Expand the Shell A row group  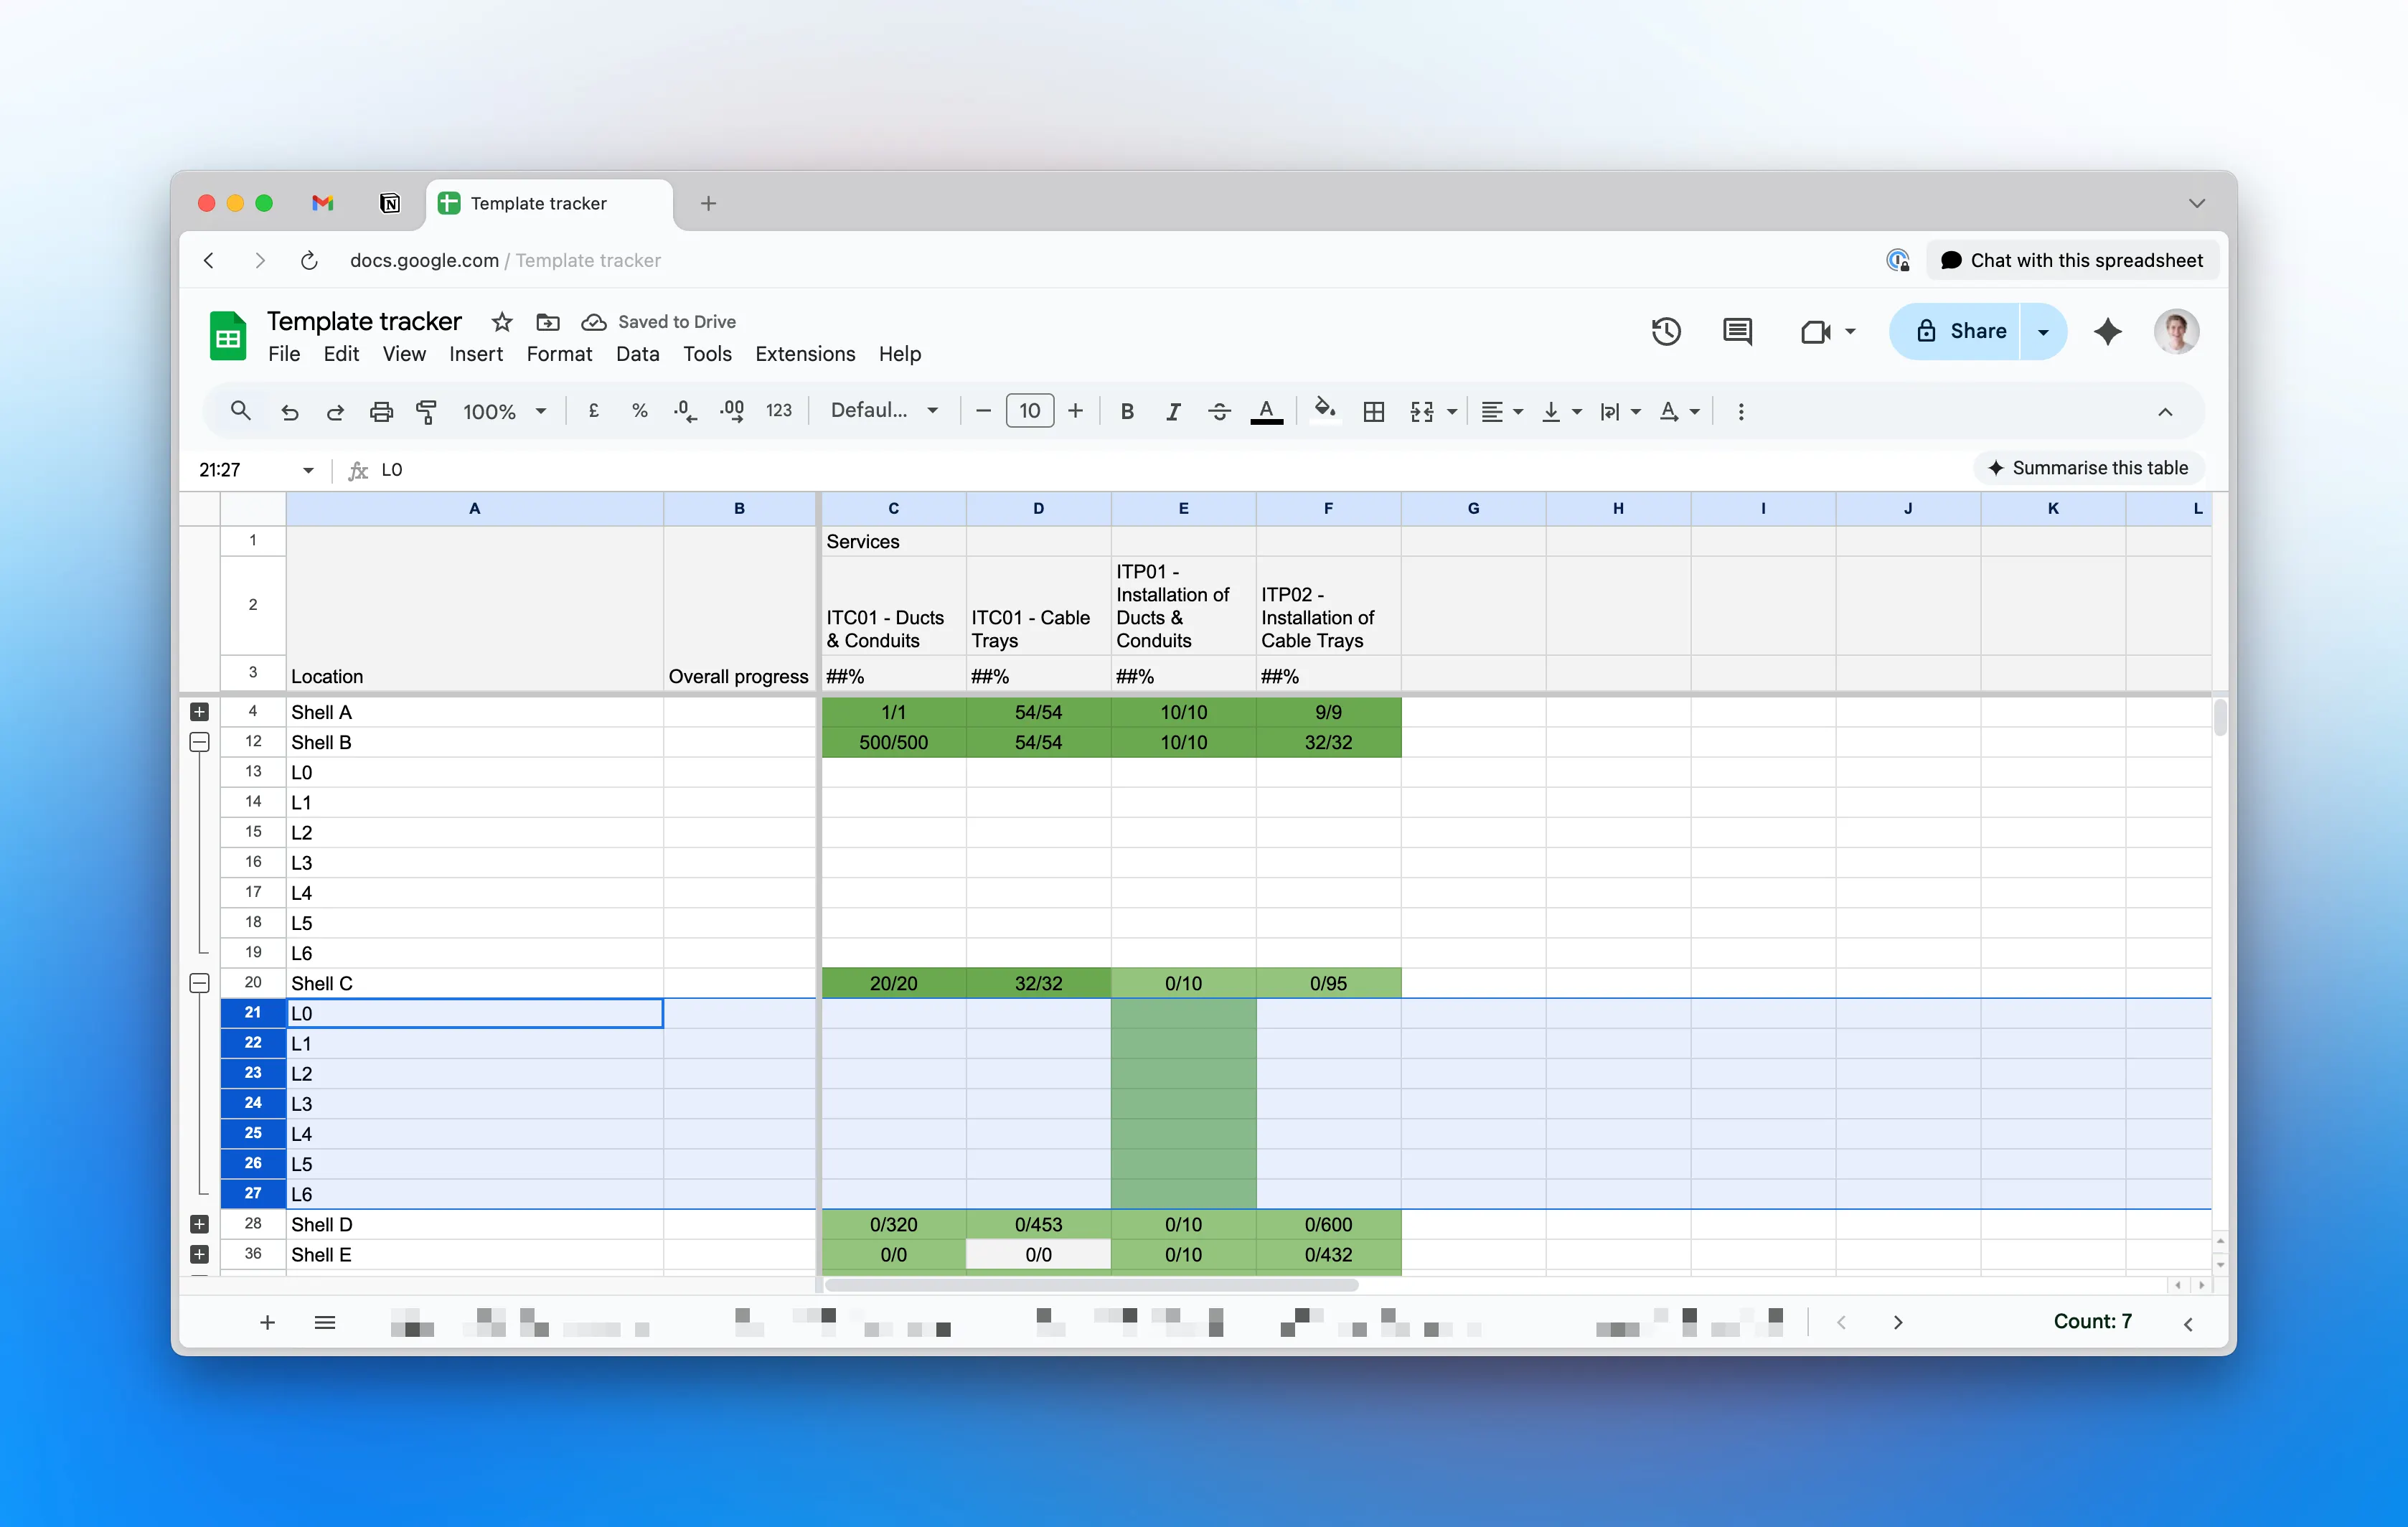(199, 712)
